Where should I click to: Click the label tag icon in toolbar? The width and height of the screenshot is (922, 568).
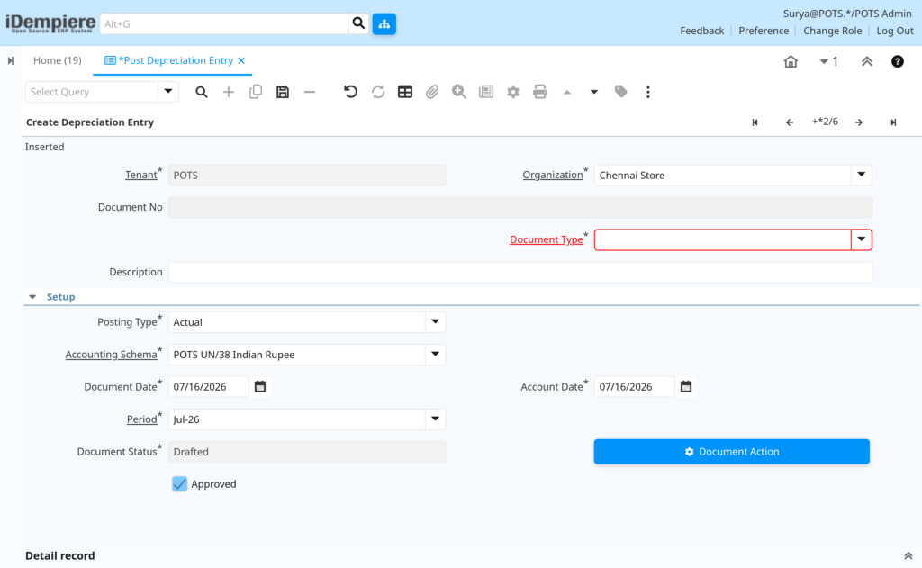pos(621,92)
